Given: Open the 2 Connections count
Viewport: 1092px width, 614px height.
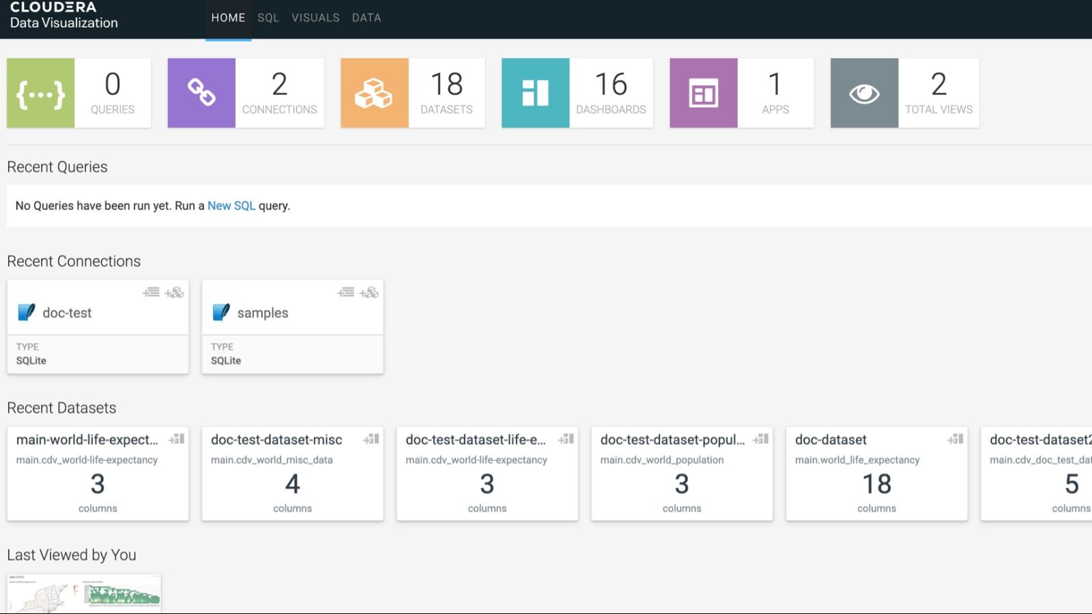Looking at the screenshot, I should pos(279,93).
